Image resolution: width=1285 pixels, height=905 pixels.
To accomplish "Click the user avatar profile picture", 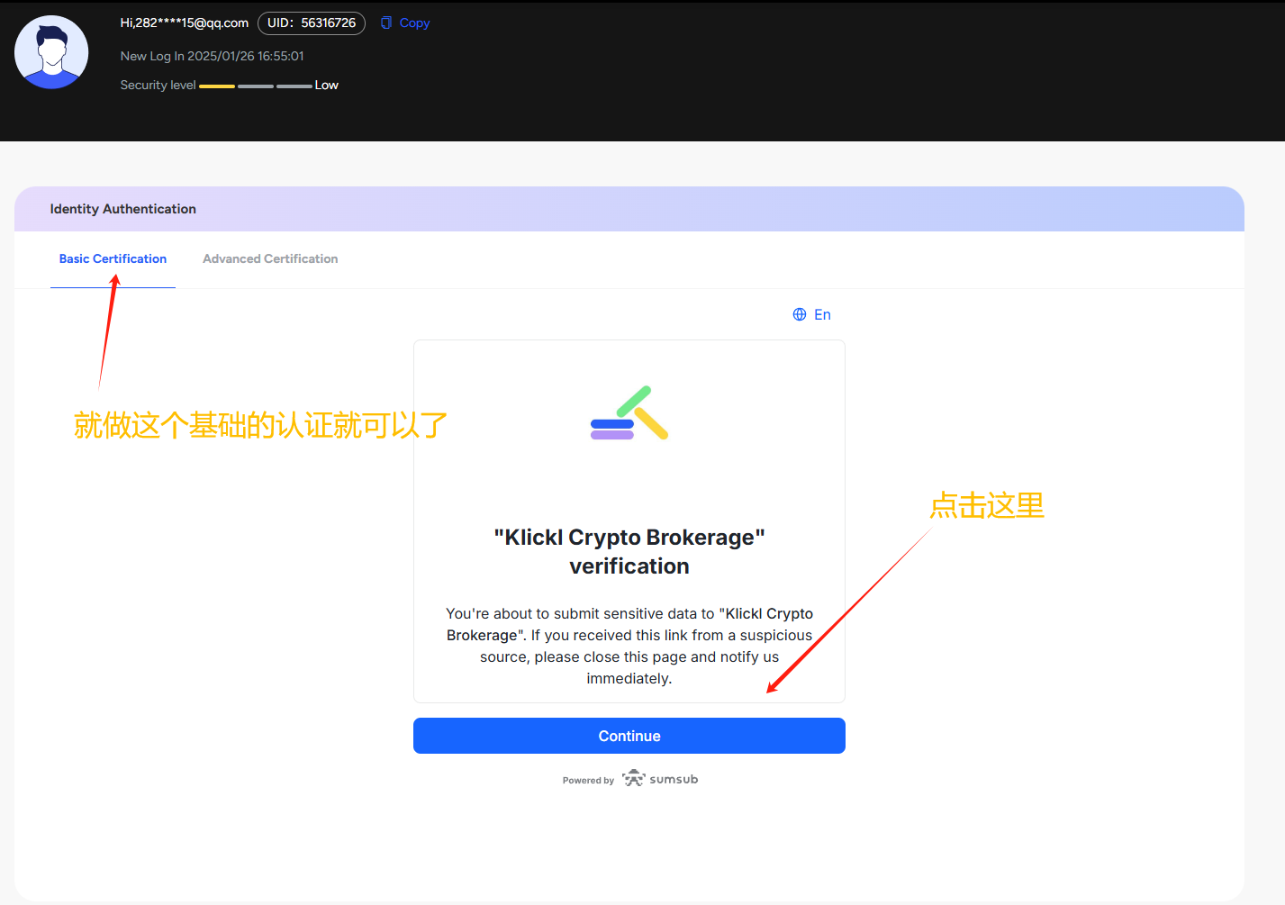I will click(x=51, y=52).
